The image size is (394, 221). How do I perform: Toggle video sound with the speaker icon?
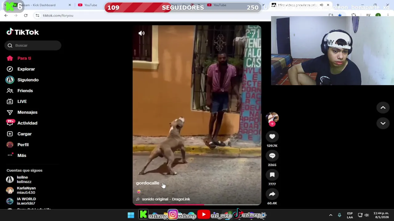point(142,33)
